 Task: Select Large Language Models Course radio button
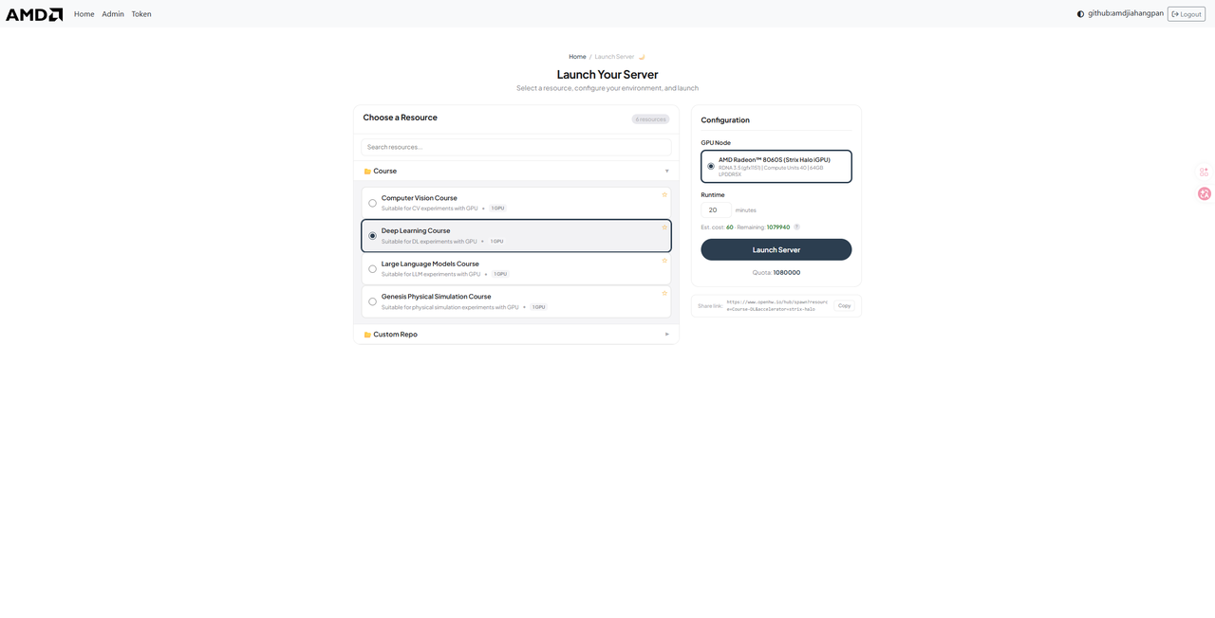coord(372,269)
